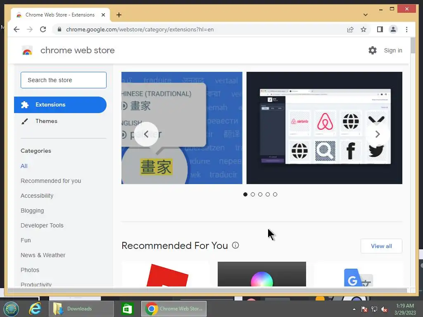
Task: Open the Chrome profile avatar menu
Action: tap(393, 29)
